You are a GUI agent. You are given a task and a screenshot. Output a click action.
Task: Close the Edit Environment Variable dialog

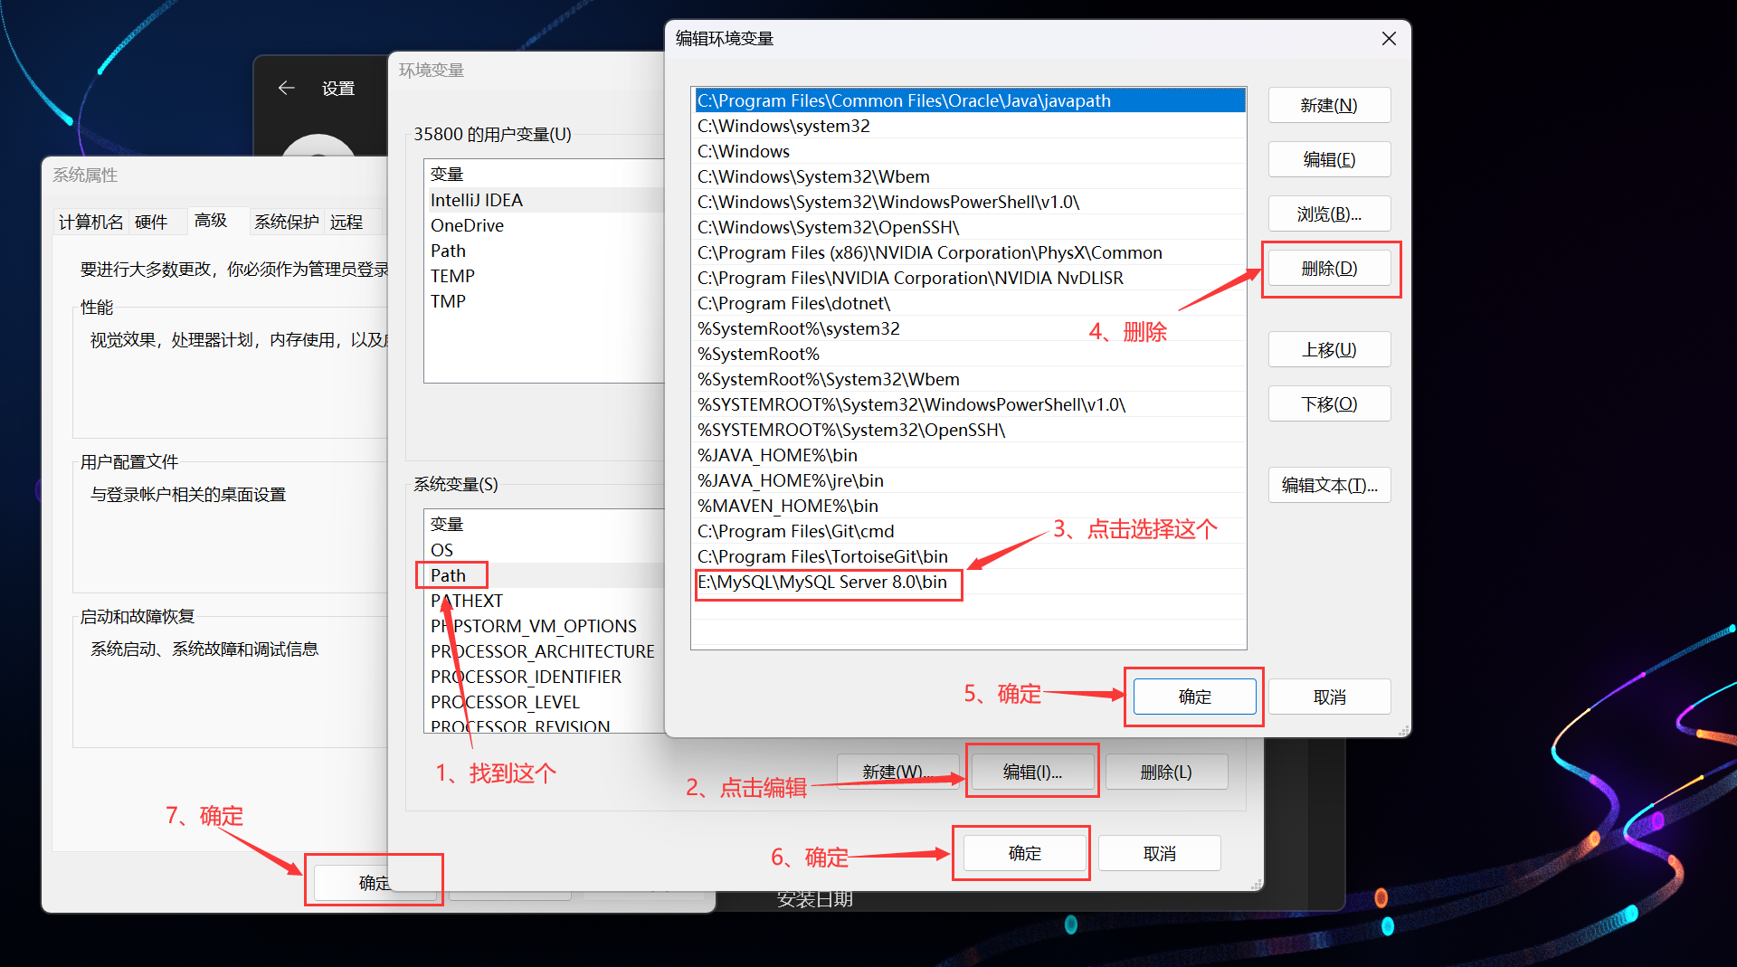pos(1389,39)
